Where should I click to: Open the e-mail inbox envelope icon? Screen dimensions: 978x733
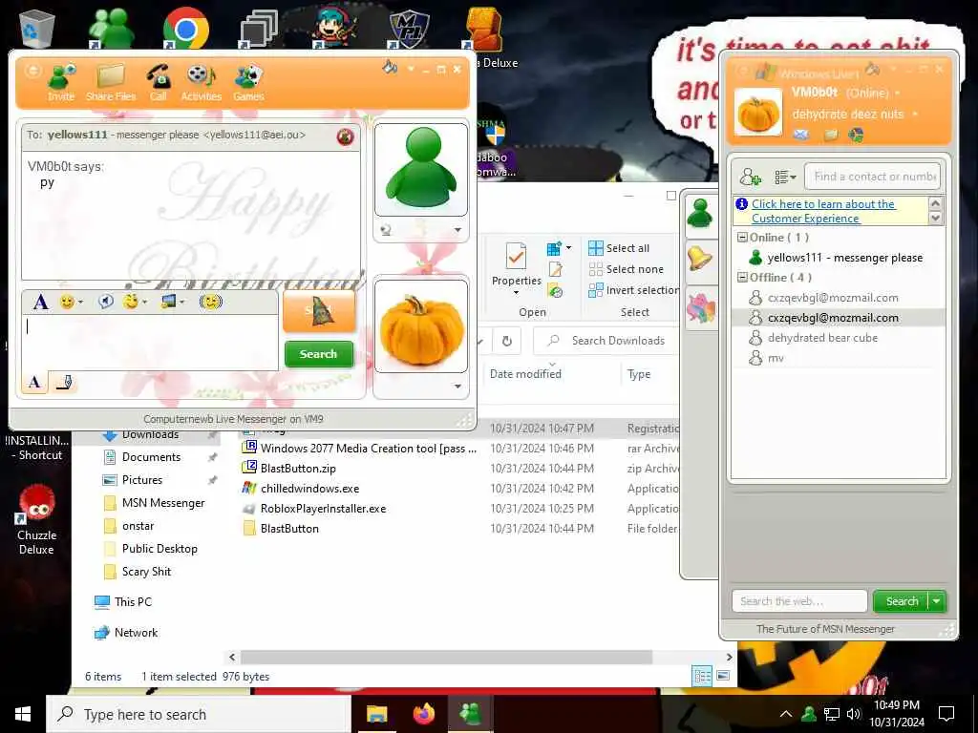[801, 135]
